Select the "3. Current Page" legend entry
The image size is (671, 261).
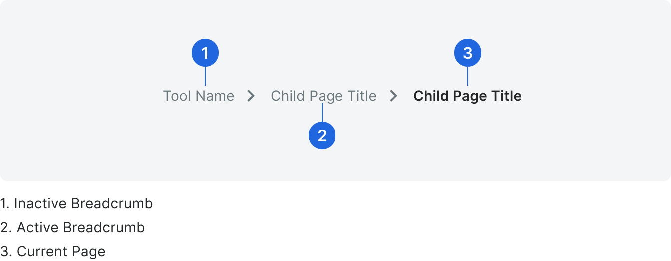pos(53,251)
